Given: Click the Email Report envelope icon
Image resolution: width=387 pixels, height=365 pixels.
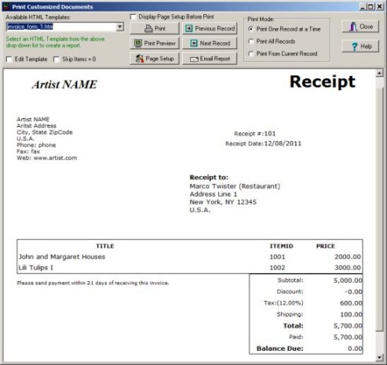Looking at the screenshot, I should (x=194, y=60).
